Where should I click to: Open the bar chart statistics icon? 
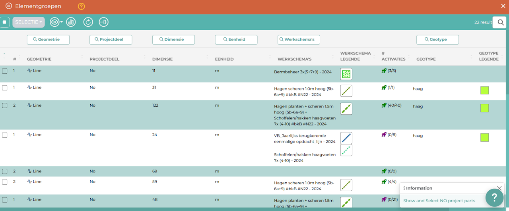(71, 22)
